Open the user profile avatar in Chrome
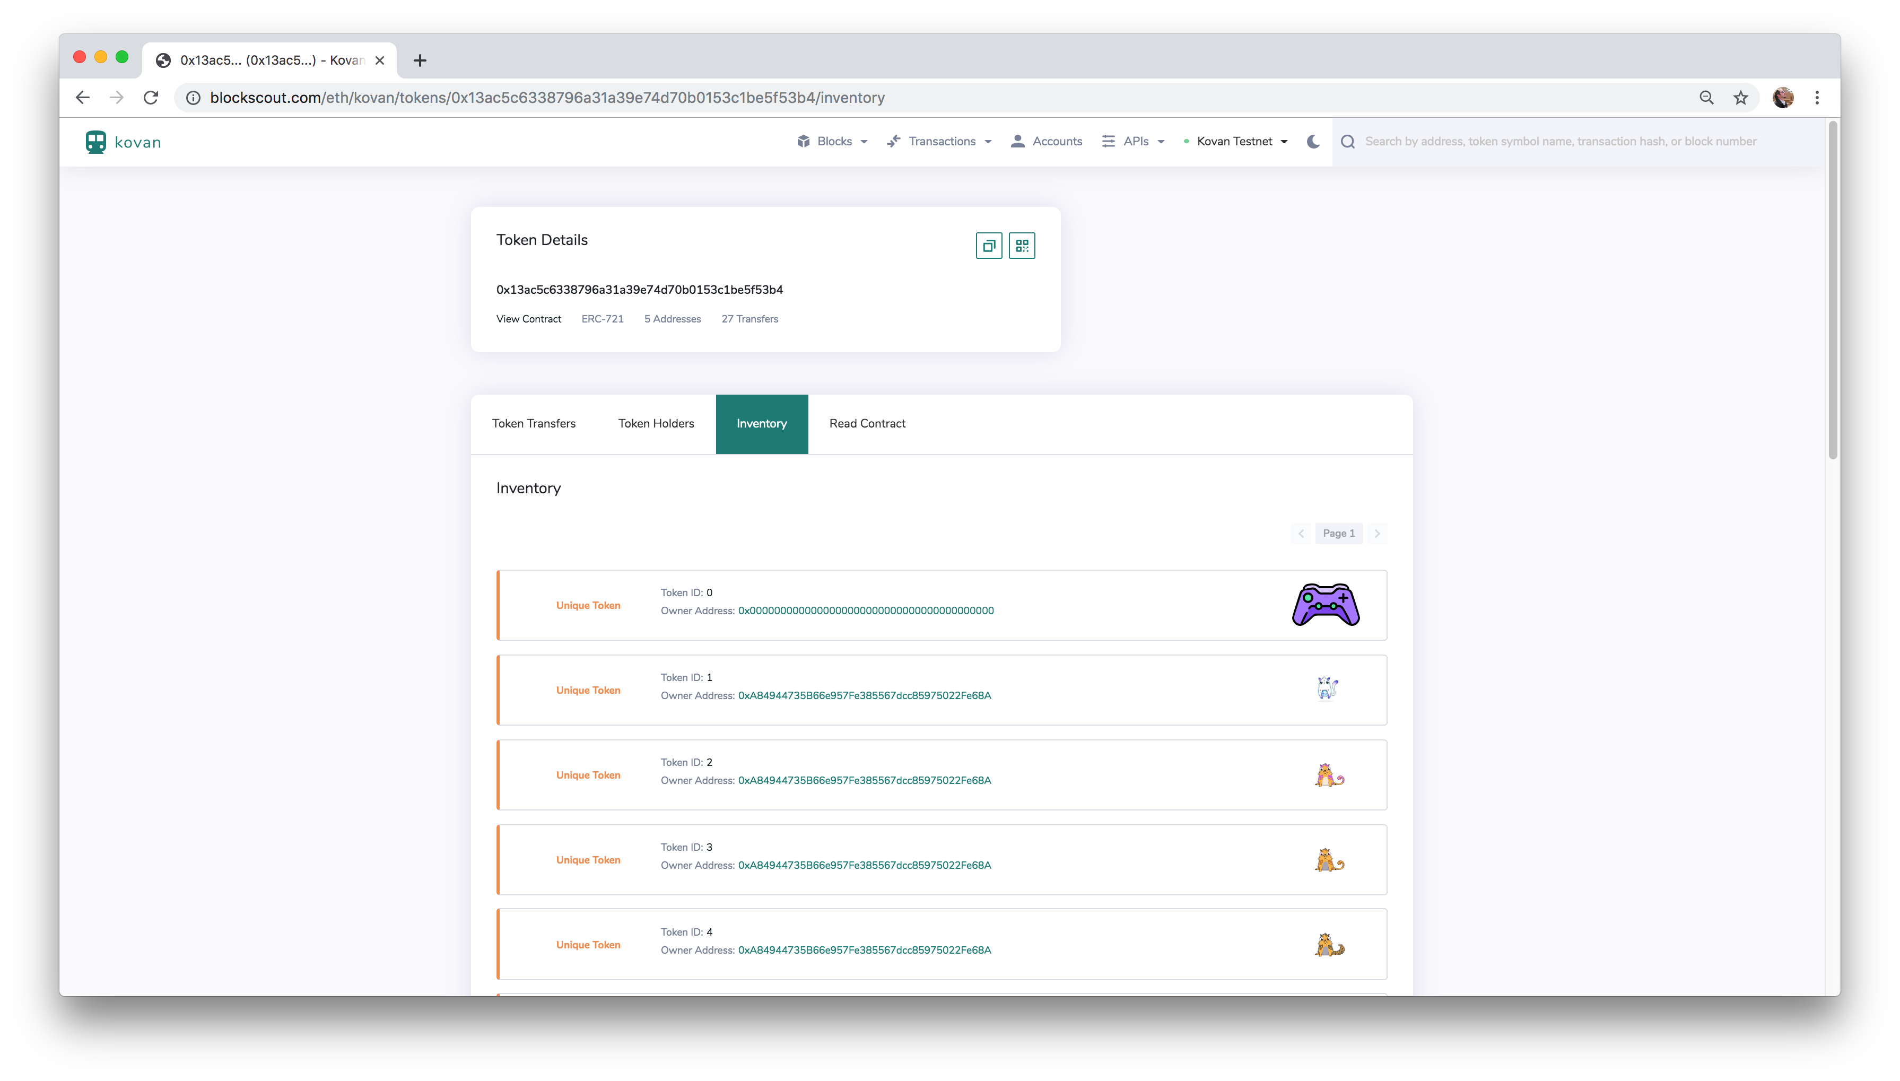This screenshot has width=1900, height=1081. 1783,97
